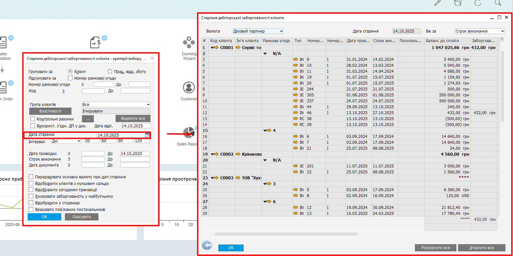
Task: Tick the Контрольні рахунки checkbox
Action: (x=33, y=119)
